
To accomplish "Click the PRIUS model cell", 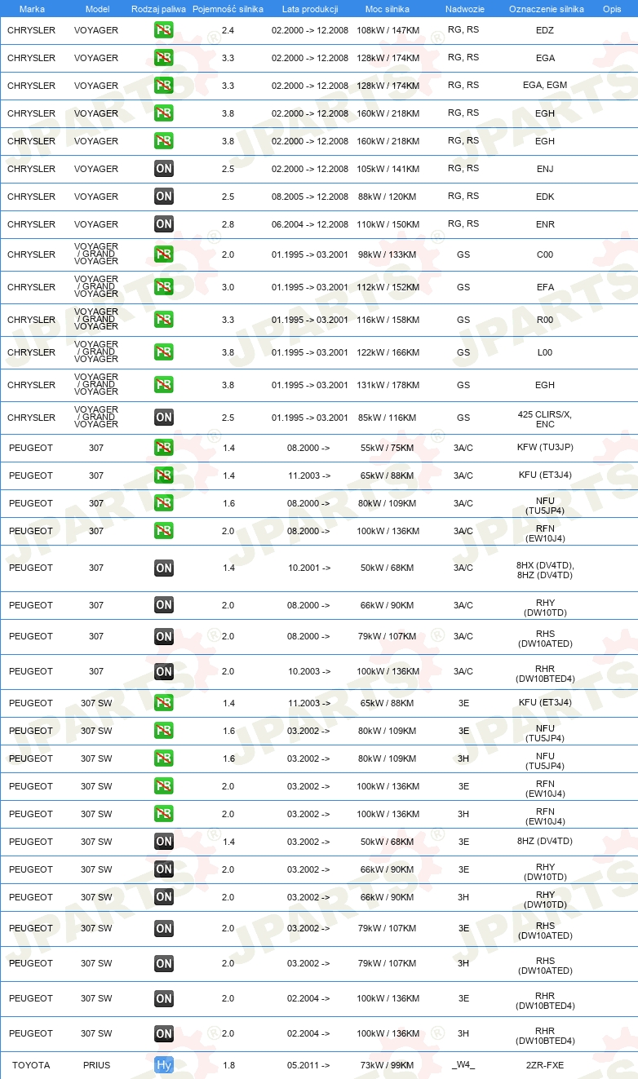I will tap(96, 1065).
